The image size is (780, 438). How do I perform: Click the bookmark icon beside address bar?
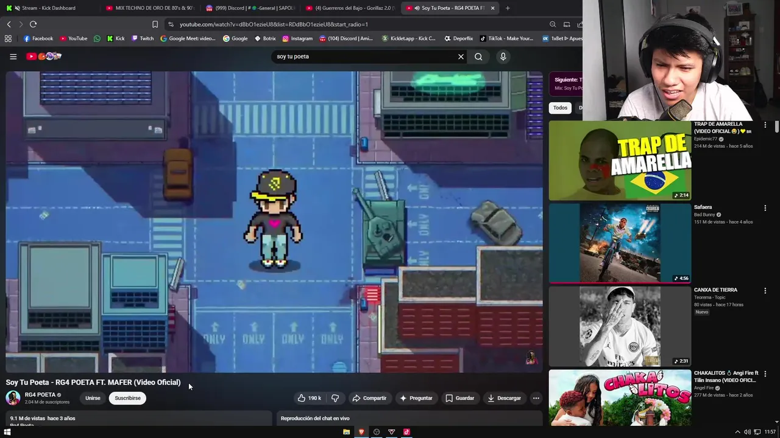tap(155, 24)
